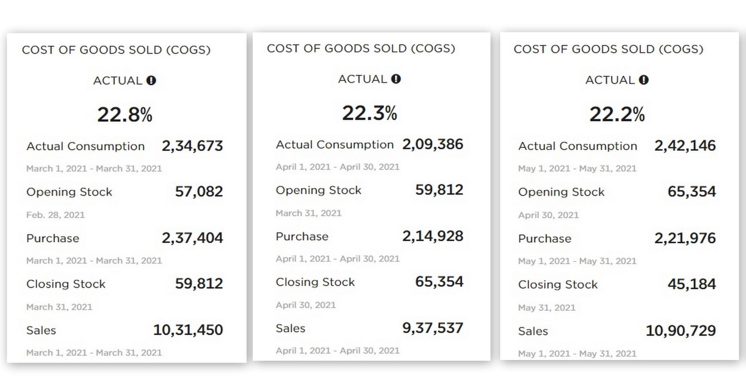The width and height of the screenshot is (746, 387).
Task: Click the 22.8% COGS percentage
Action: (125, 114)
